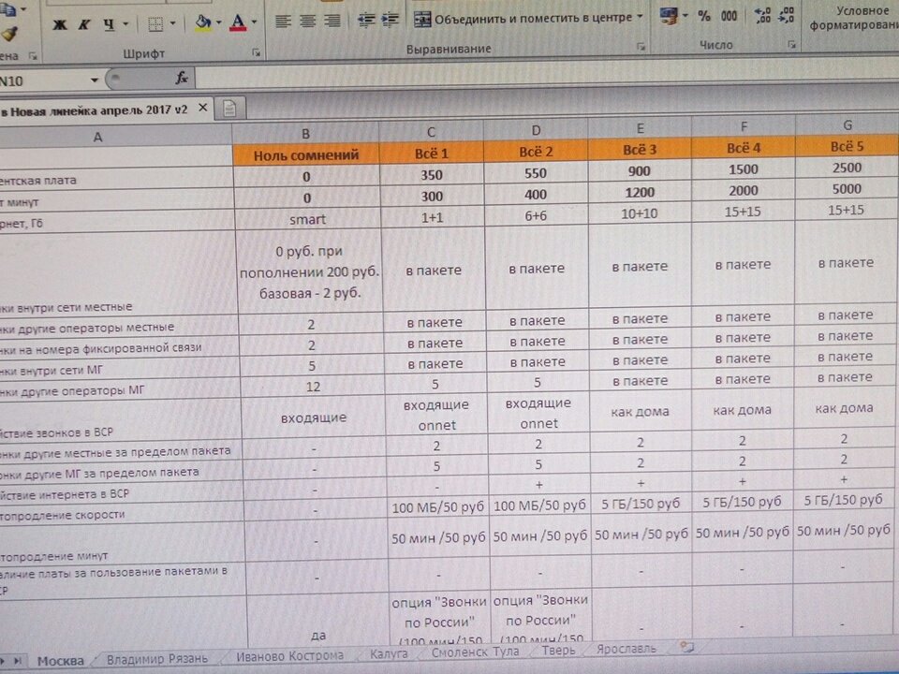Select column C header
Screen dimensions: 899x674
pos(431,132)
